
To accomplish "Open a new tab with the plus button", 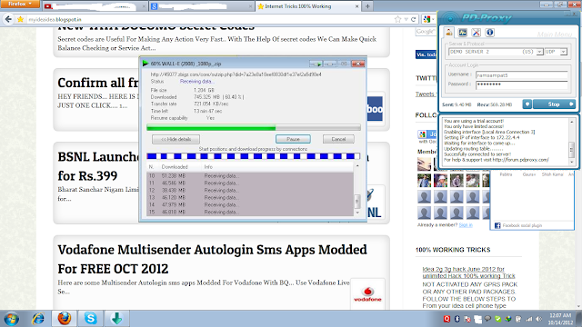I will [x=367, y=6].
